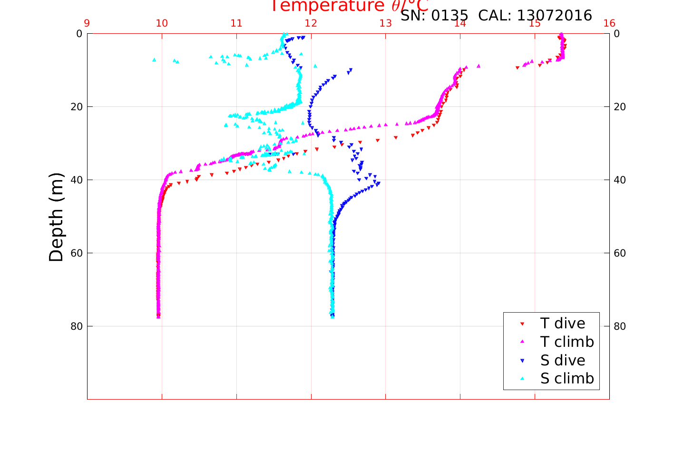Click the 'S dive' legend label
Viewport: 674px width, 449px height.
563,361
